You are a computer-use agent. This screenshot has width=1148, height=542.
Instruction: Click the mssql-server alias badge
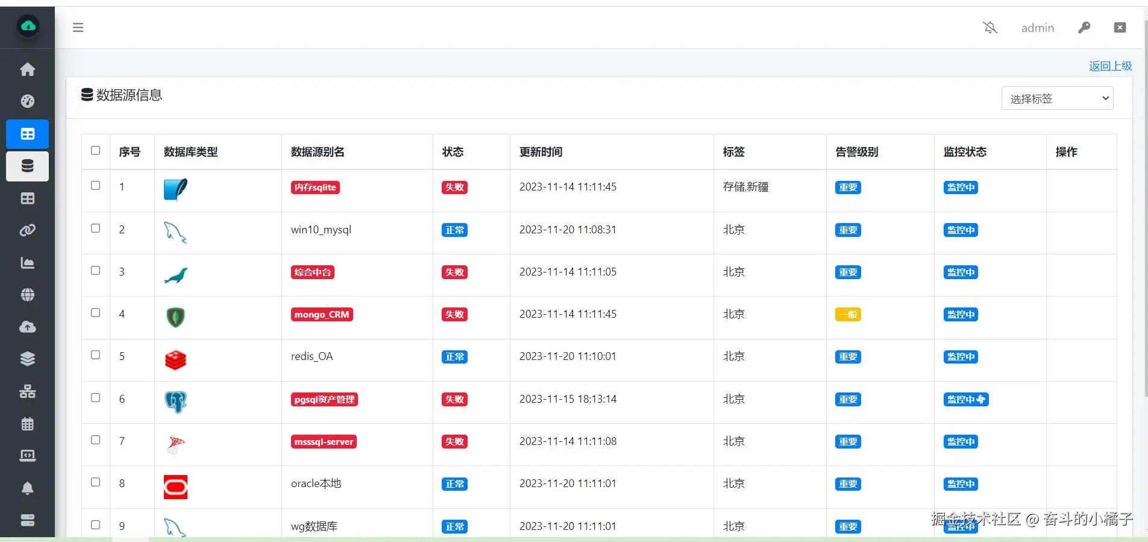pyautogui.click(x=324, y=442)
